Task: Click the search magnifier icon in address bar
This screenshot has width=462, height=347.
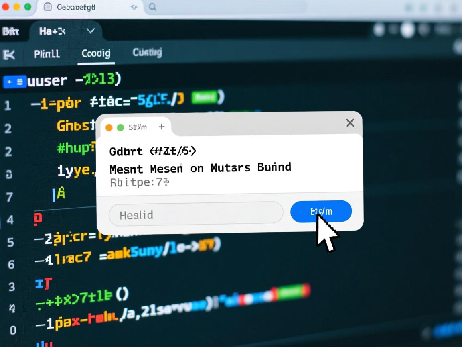Action: click(x=152, y=7)
